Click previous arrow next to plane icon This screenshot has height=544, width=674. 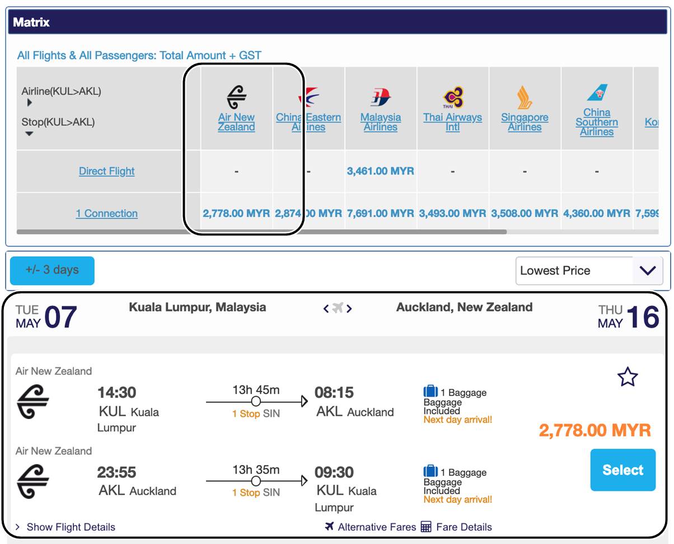coord(326,309)
